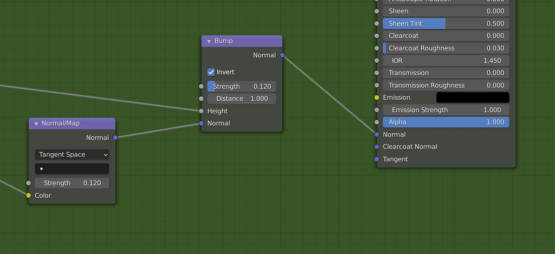This screenshot has width=555, height=254.
Task: Click the Bump node Height input socket
Action: click(201, 111)
